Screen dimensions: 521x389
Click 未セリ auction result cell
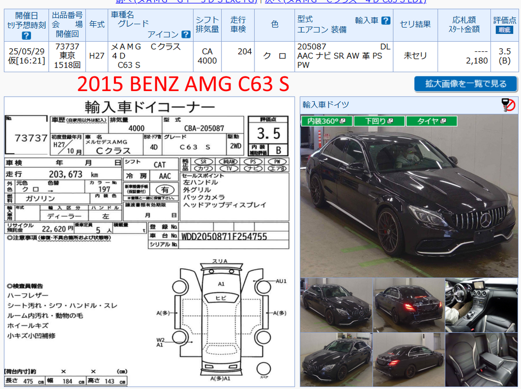[415, 56]
